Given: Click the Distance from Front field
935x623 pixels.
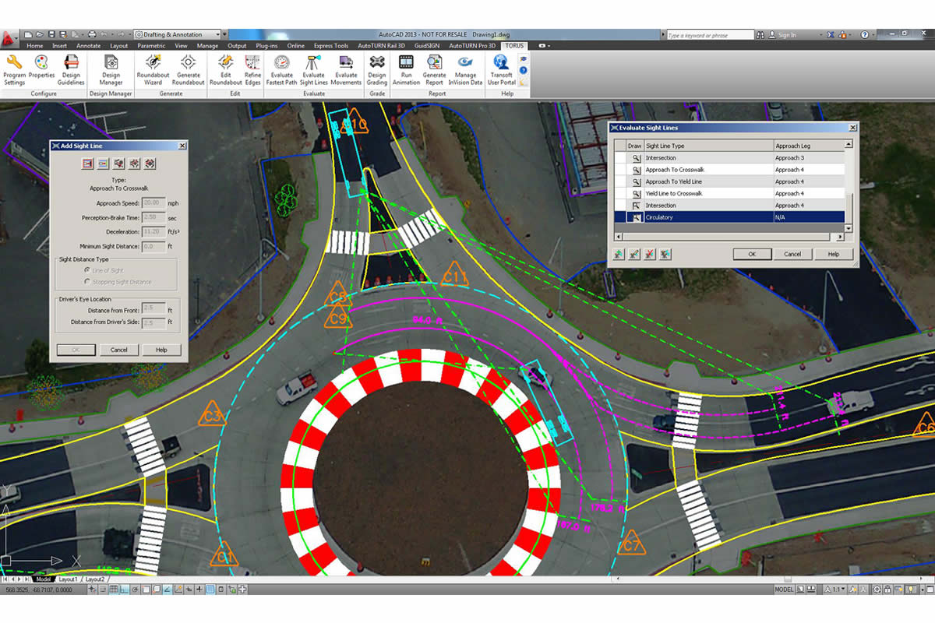Looking at the screenshot, I should pos(153,308).
